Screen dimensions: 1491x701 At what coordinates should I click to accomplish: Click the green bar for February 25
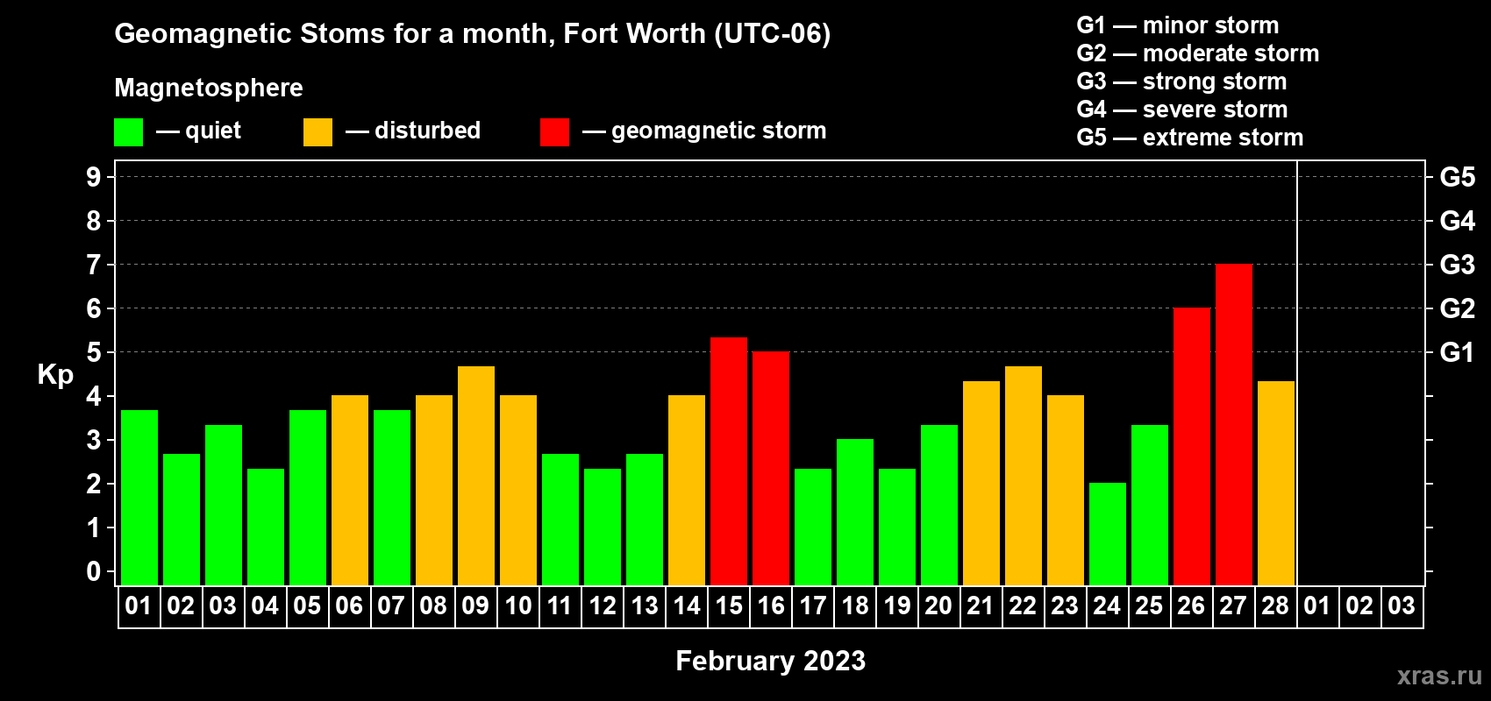pos(1150,505)
